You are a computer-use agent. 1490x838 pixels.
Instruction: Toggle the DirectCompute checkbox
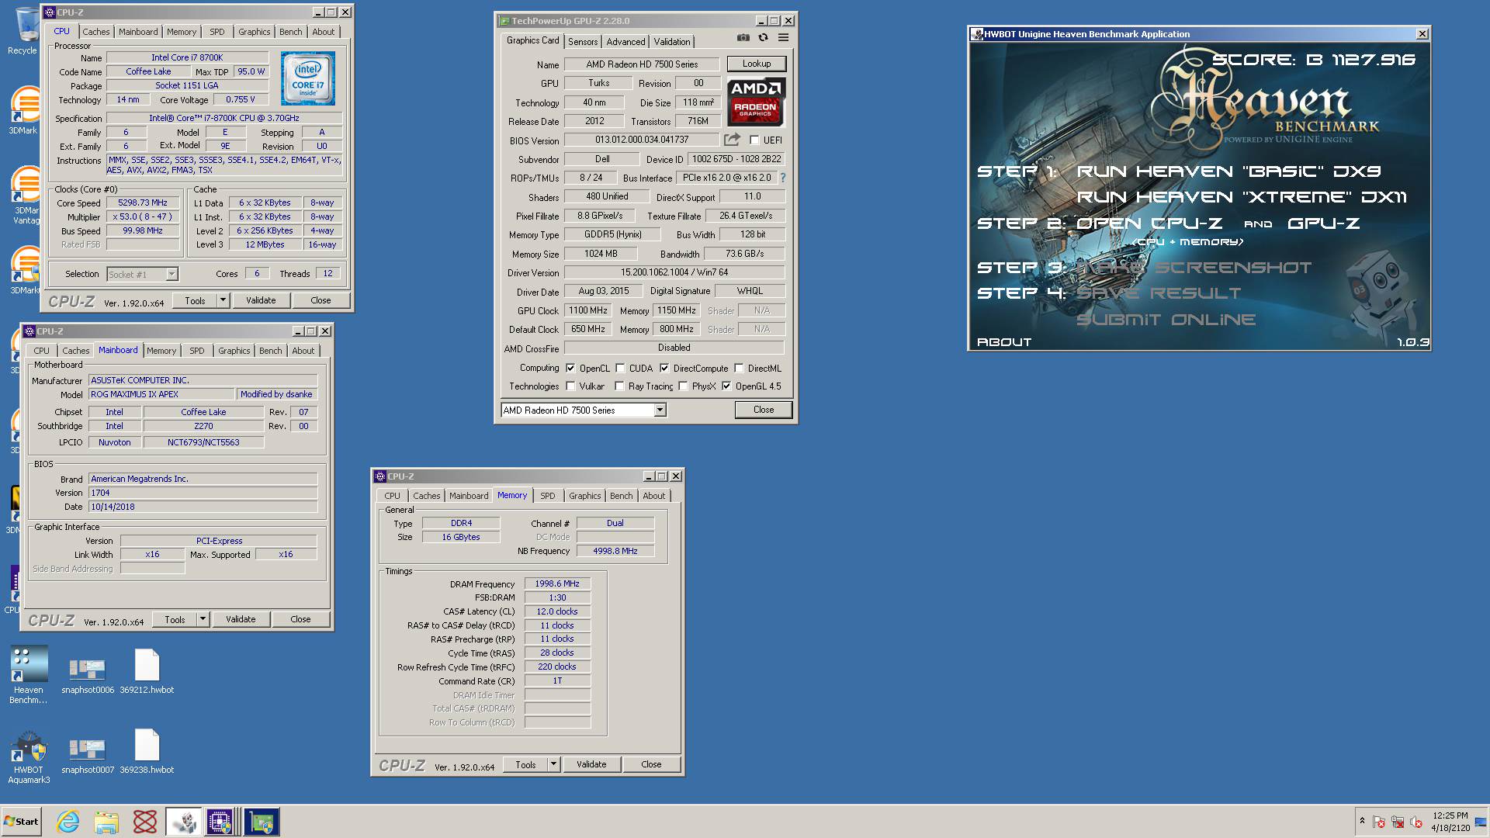[664, 369]
